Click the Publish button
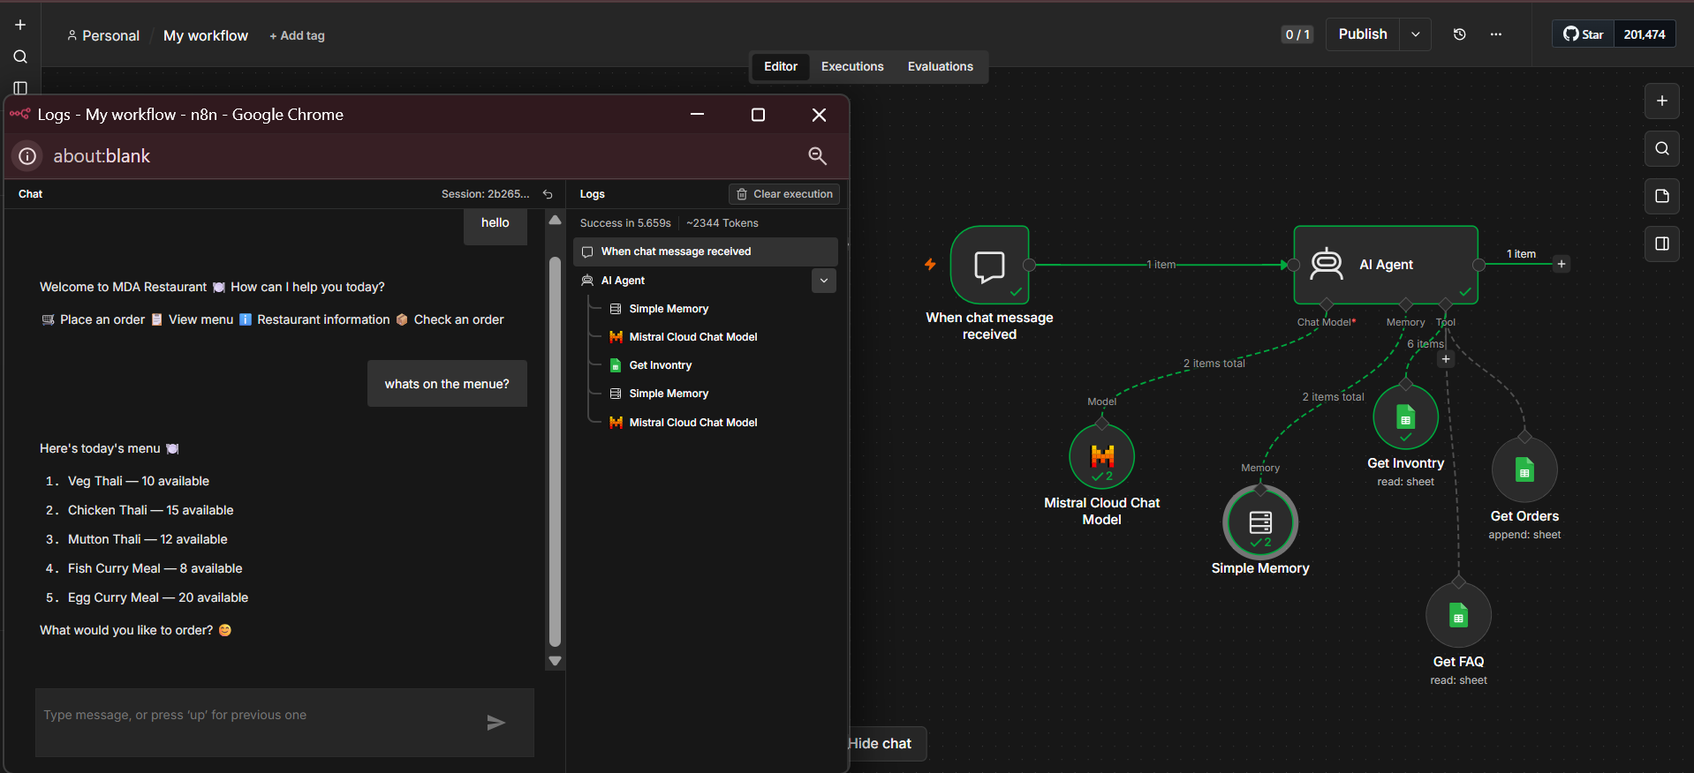Viewport: 1694px width, 773px height. 1363,34
